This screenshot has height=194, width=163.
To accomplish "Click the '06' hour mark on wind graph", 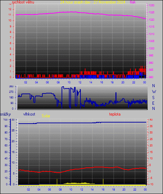I will 47,82.
